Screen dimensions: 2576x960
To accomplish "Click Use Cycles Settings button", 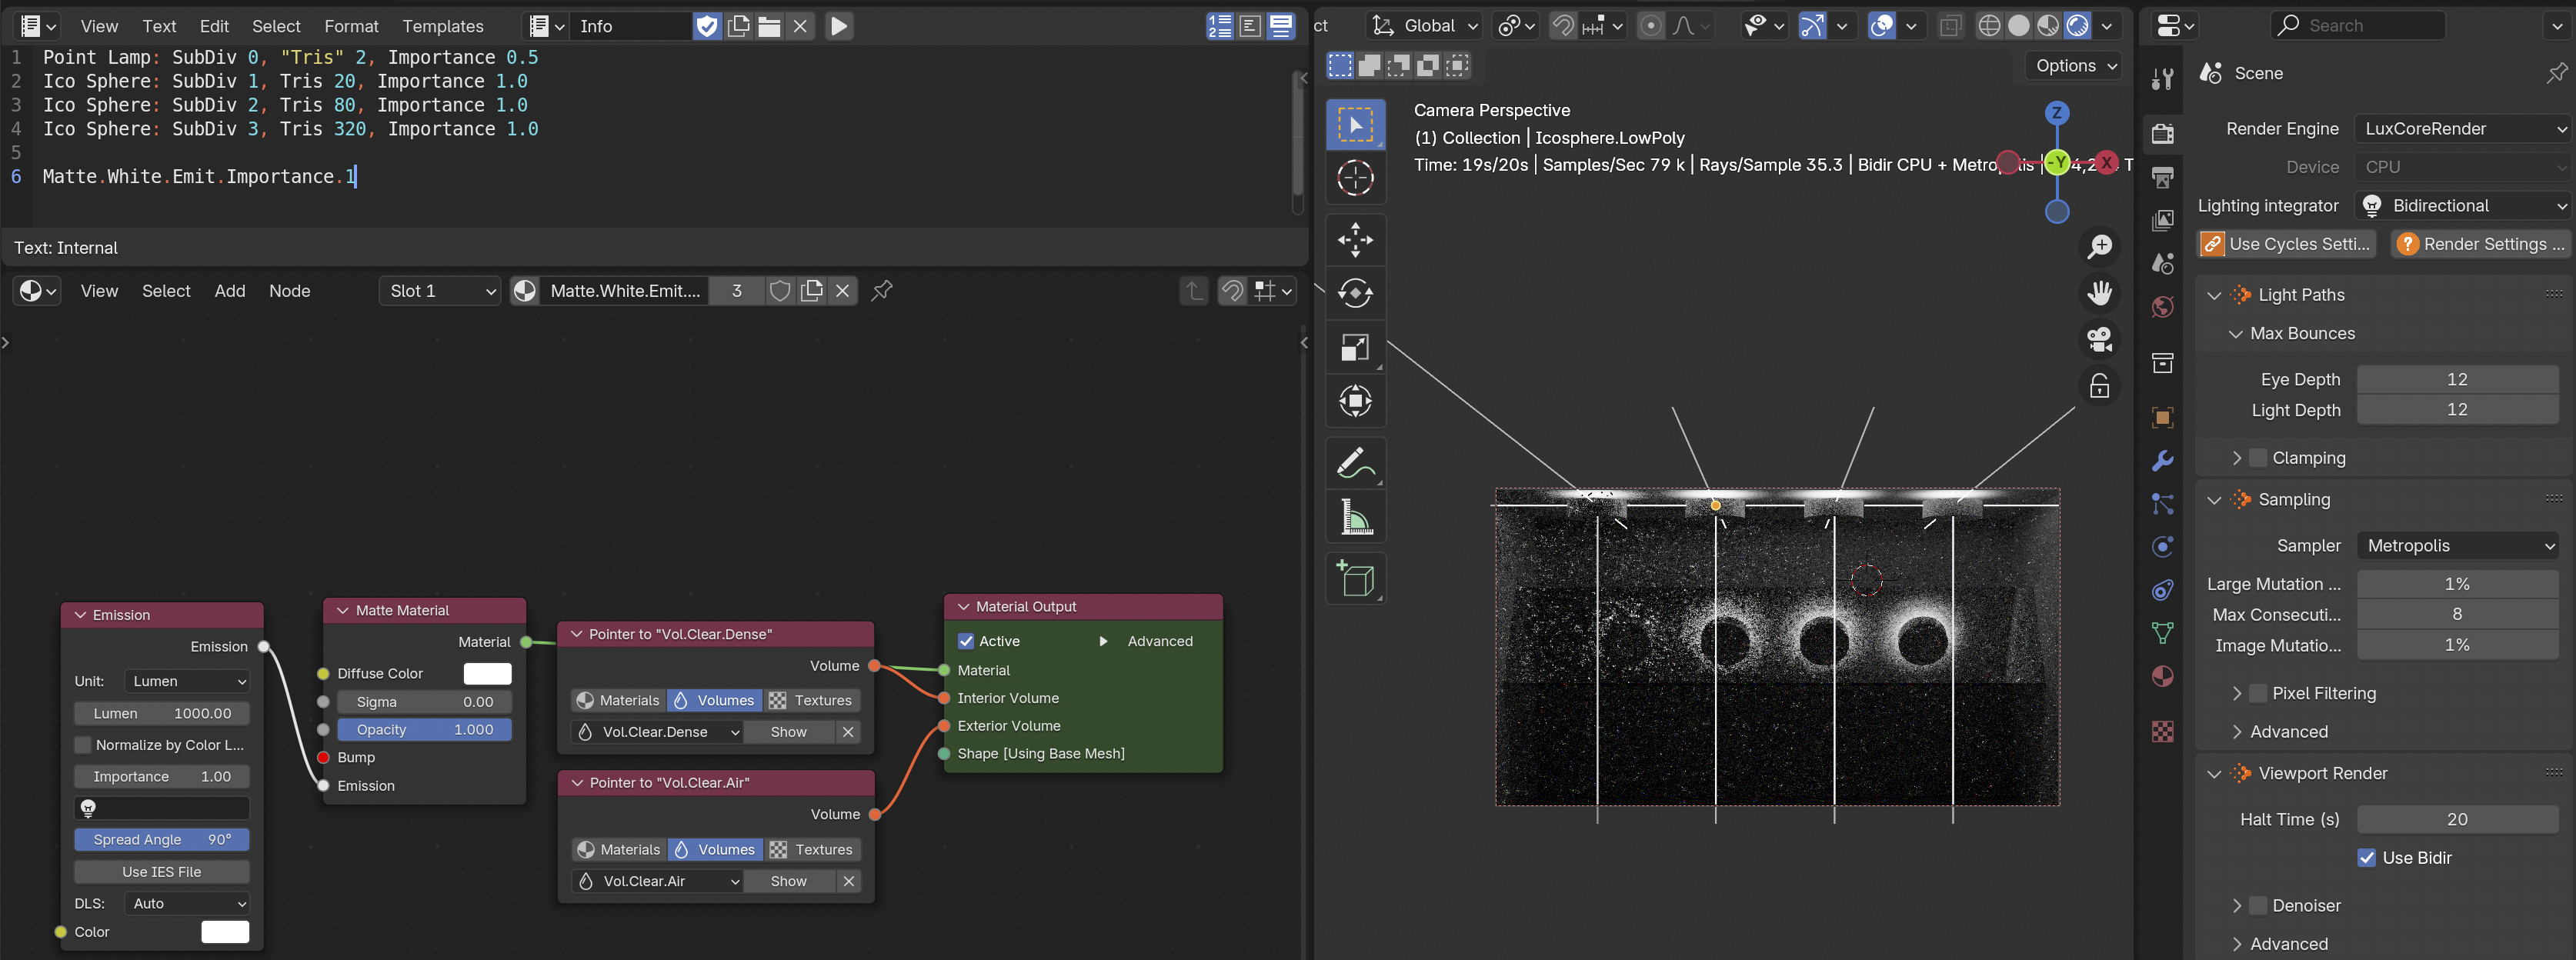I will [x=2286, y=244].
